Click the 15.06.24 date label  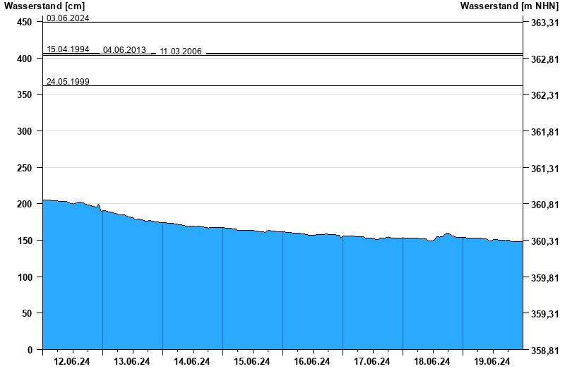(x=252, y=362)
